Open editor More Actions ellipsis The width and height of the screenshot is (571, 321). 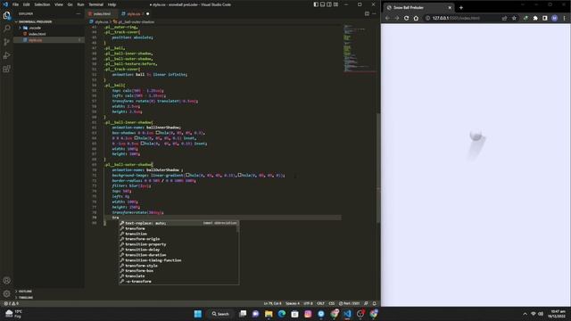(x=375, y=14)
